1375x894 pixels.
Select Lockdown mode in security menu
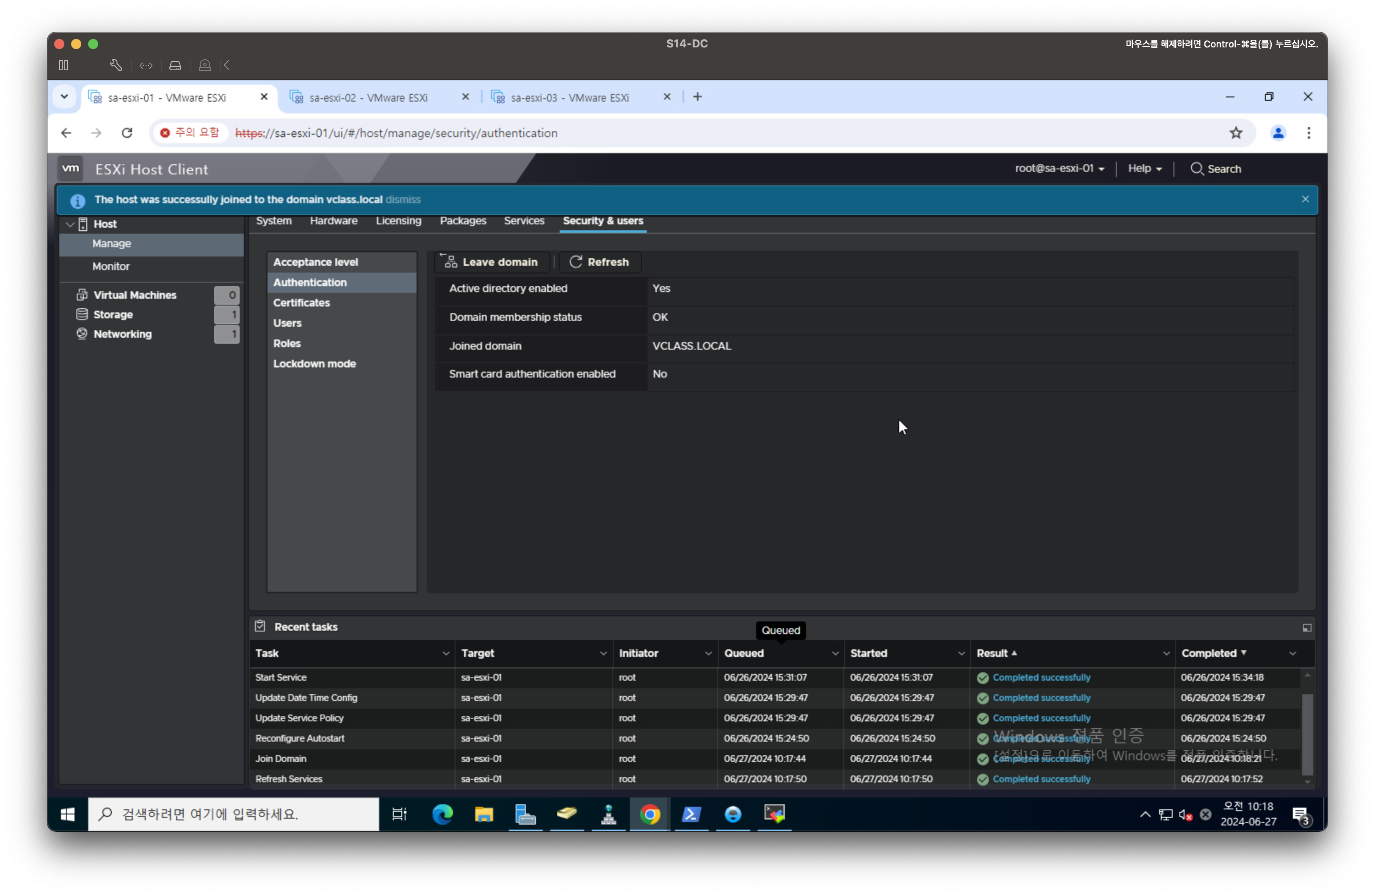click(314, 364)
